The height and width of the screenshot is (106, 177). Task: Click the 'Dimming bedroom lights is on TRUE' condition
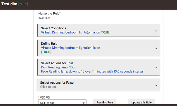[75, 32]
